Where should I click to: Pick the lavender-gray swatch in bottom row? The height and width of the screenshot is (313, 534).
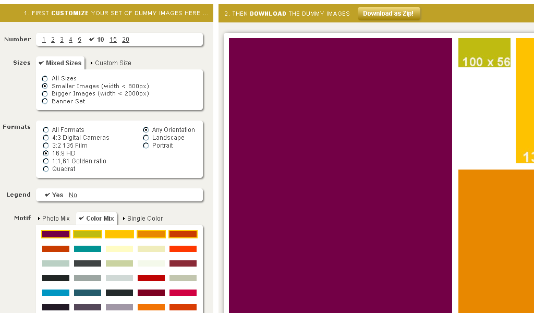point(119,307)
